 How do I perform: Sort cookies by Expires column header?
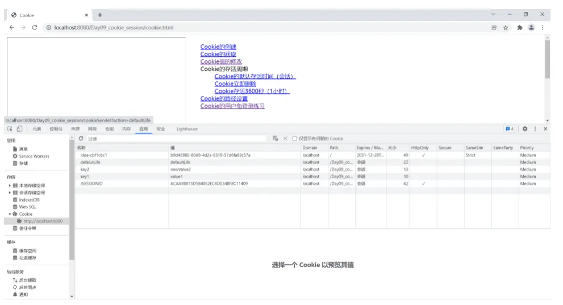tap(370, 148)
